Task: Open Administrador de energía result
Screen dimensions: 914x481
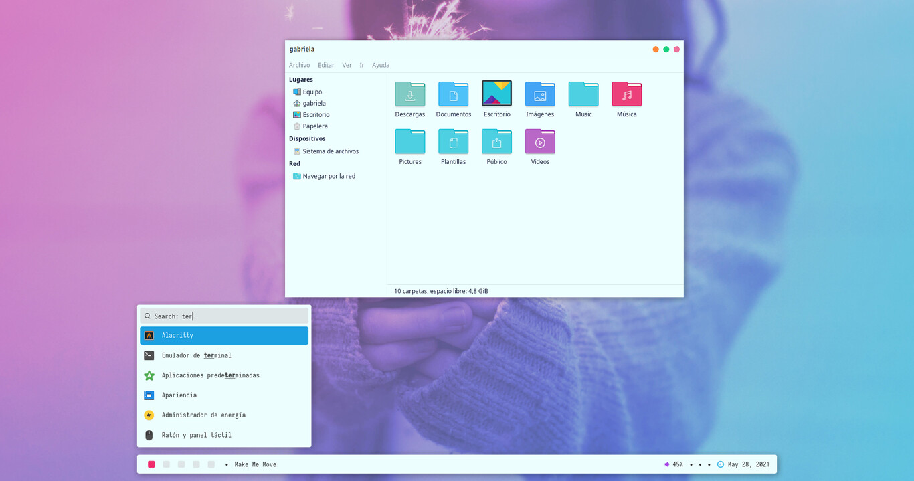Action: tap(224, 415)
